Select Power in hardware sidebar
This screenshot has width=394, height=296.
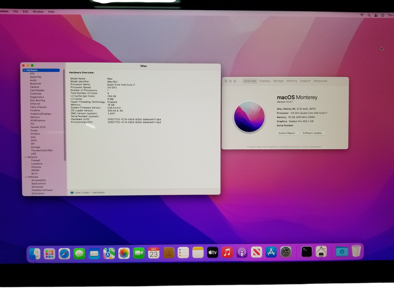point(34,130)
